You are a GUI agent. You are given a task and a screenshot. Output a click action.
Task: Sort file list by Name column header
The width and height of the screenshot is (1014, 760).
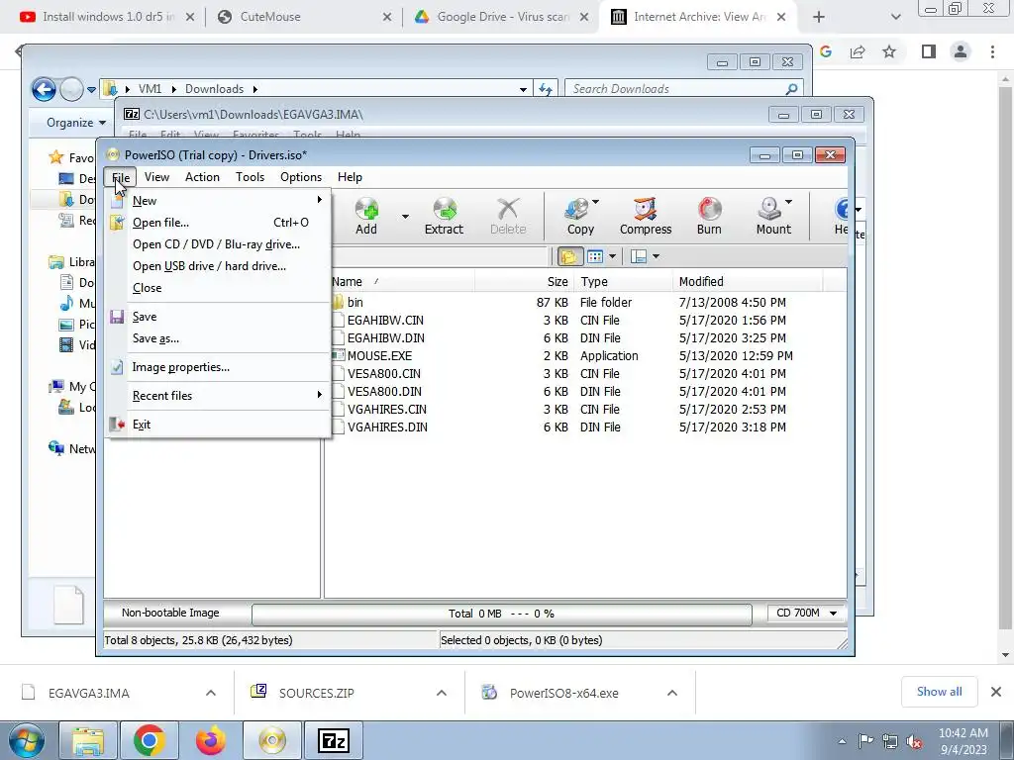pyautogui.click(x=402, y=282)
